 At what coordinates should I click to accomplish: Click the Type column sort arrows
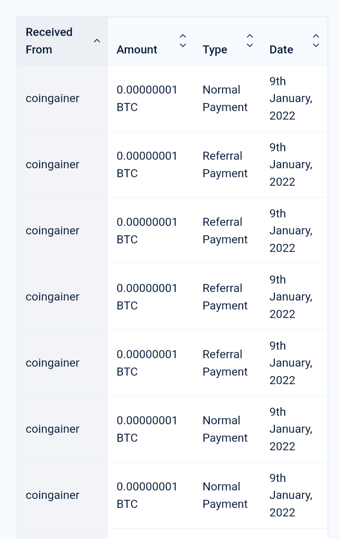tap(250, 41)
